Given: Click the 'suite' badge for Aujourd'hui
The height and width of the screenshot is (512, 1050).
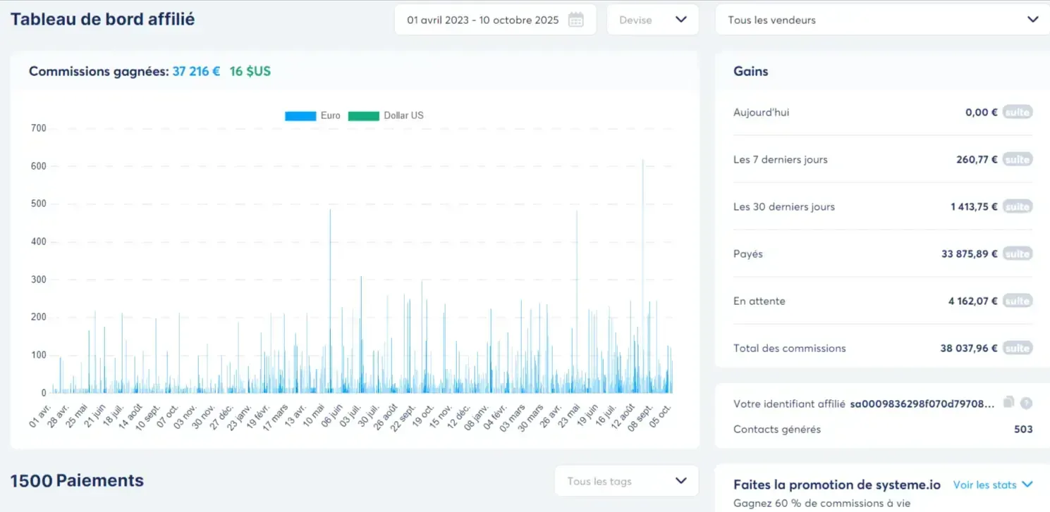Looking at the screenshot, I should tap(1017, 113).
